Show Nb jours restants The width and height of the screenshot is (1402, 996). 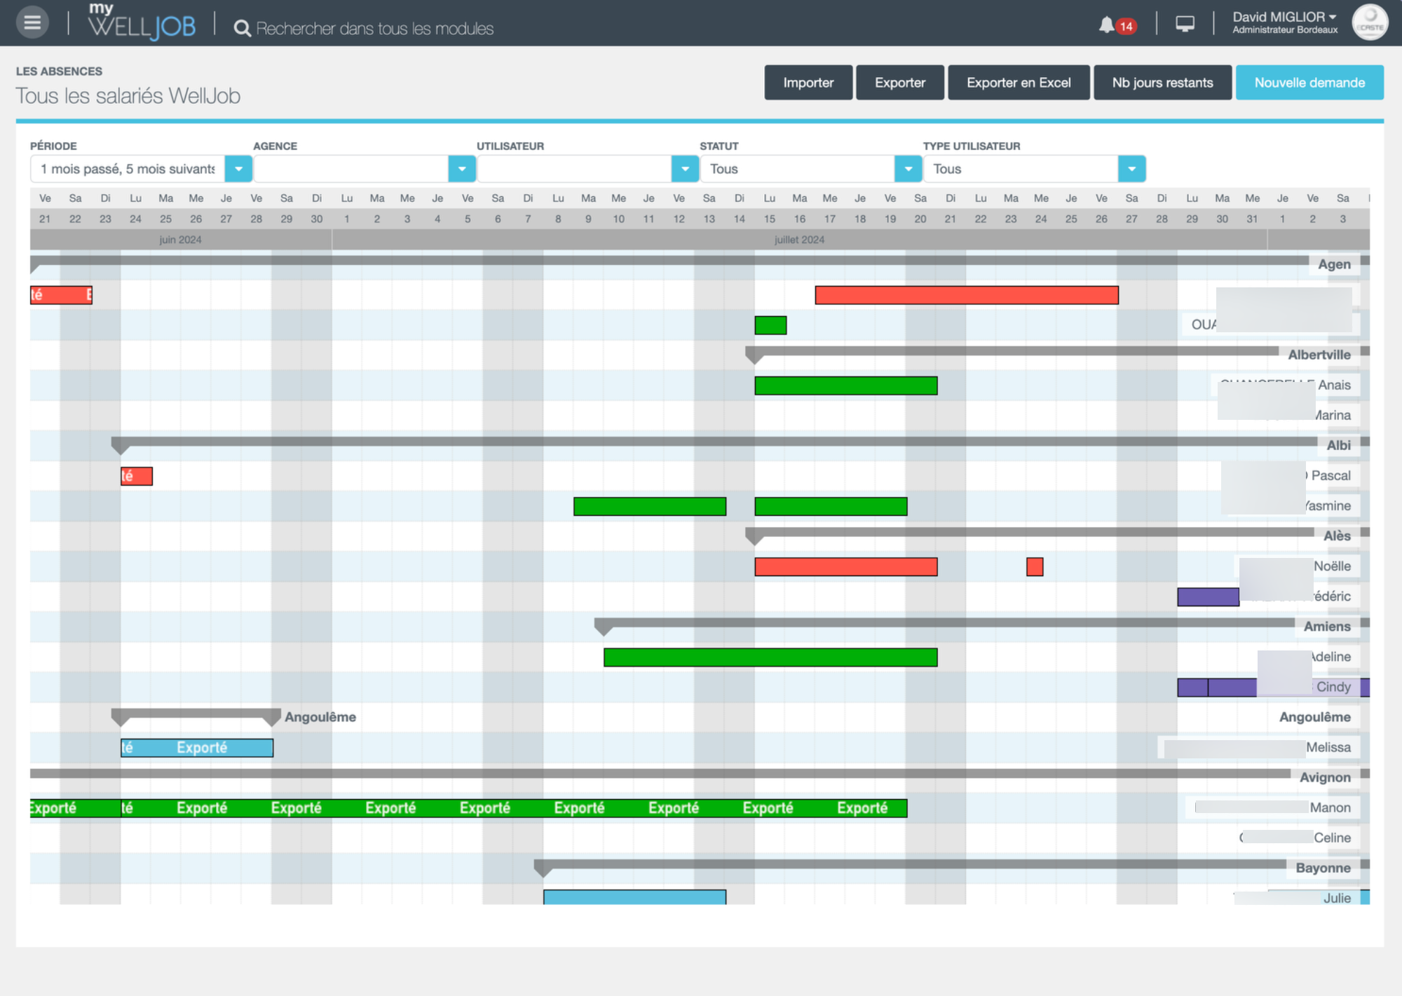1162,83
